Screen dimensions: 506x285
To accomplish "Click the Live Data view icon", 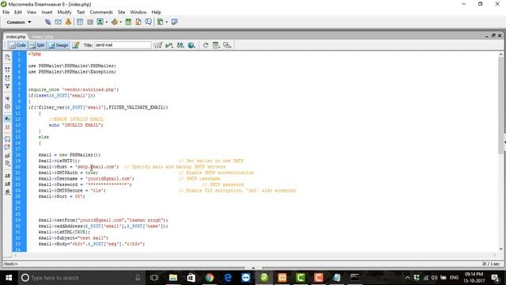I will click(x=76, y=45).
